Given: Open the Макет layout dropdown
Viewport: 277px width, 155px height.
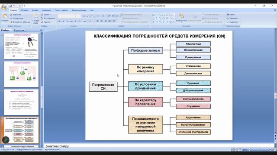Looking at the screenshot, I should (46, 15).
